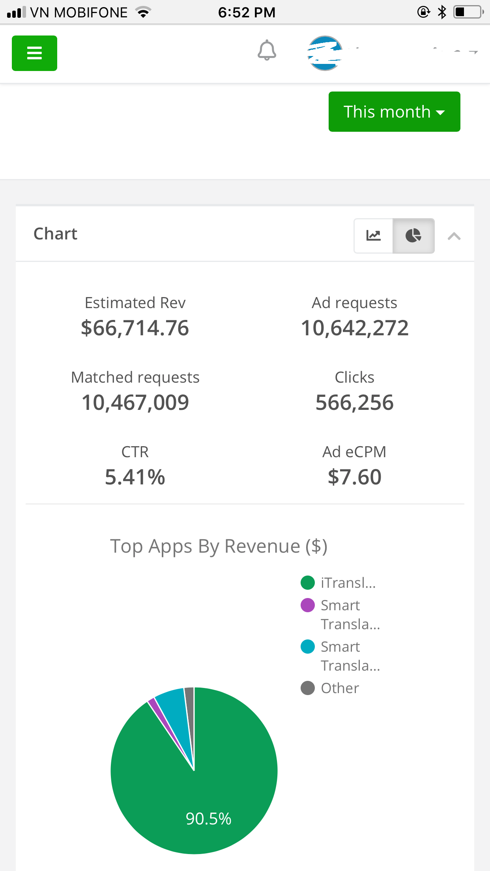Select the Matched requests value 10,467,009
This screenshot has height=871, width=490.
tap(135, 402)
